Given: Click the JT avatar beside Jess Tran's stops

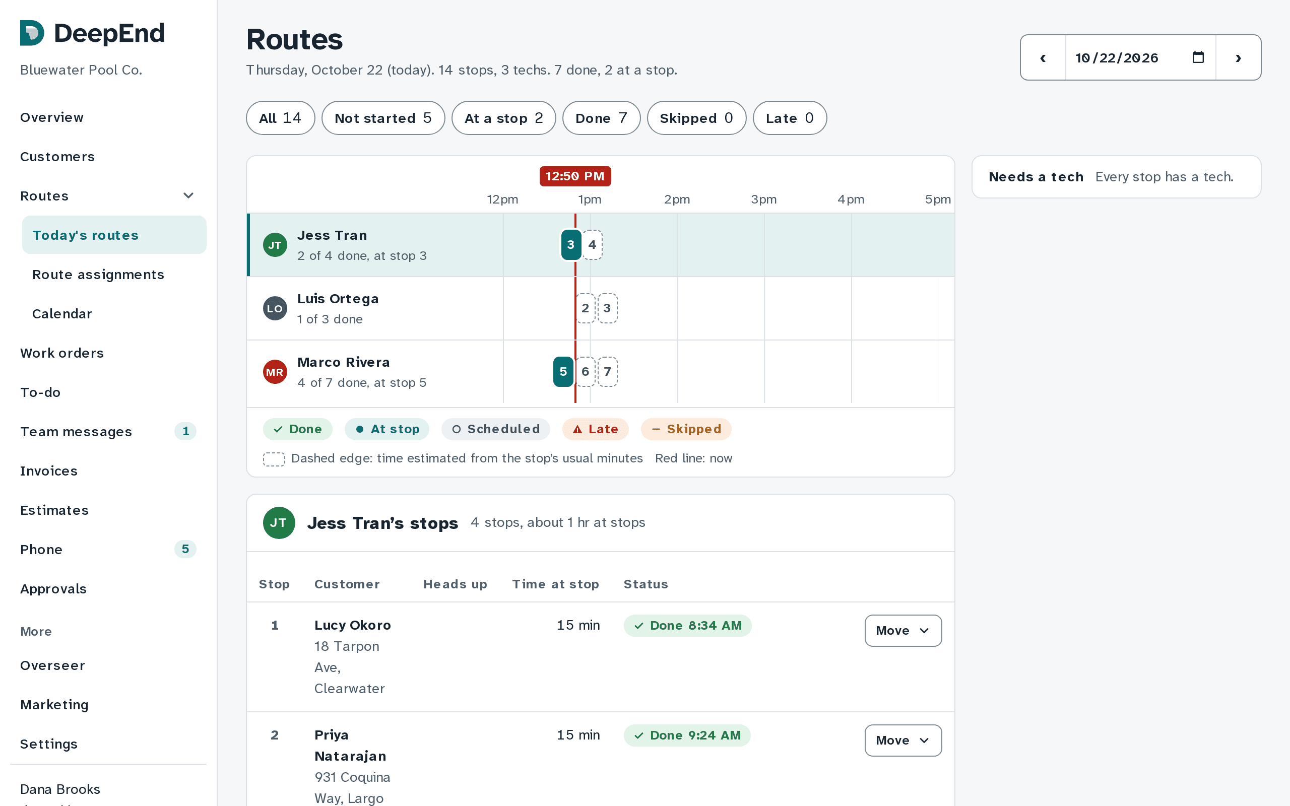Looking at the screenshot, I should tap(279, 522).
